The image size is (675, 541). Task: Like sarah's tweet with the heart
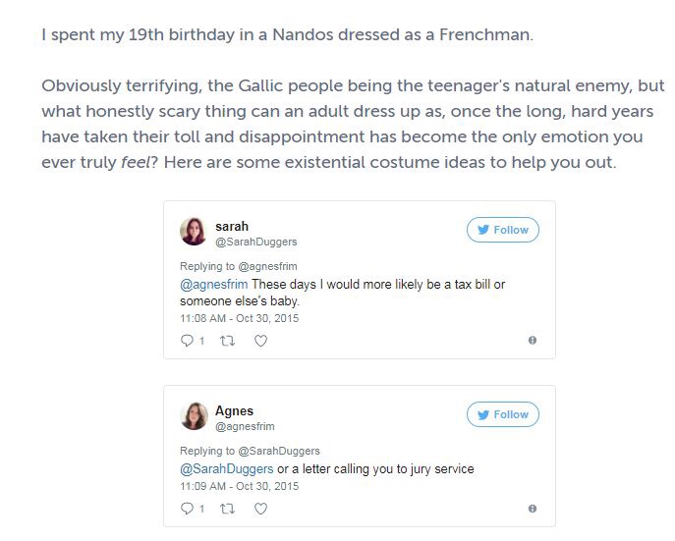260,341
